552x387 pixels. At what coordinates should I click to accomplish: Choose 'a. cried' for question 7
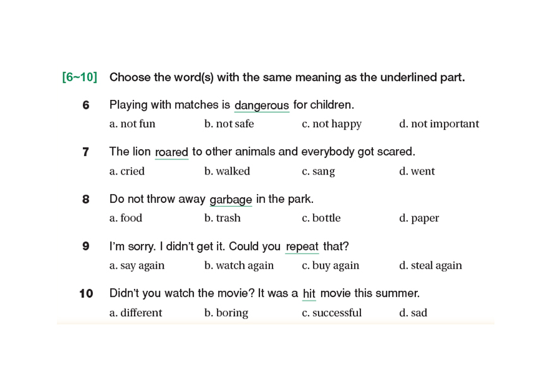127,171
